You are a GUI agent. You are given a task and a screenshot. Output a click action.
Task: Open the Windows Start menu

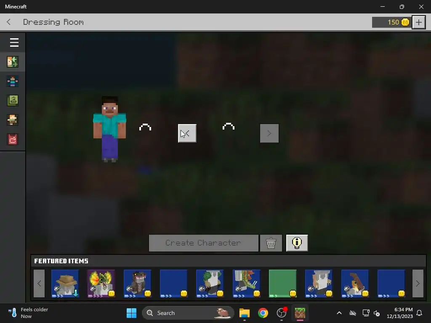point(131,313)
